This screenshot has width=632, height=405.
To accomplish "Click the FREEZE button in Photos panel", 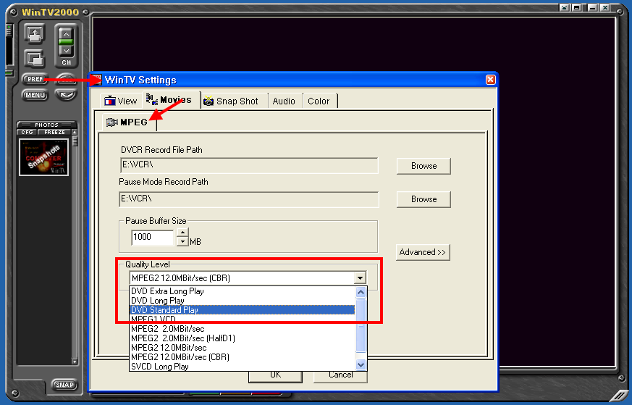I will 54,132.
